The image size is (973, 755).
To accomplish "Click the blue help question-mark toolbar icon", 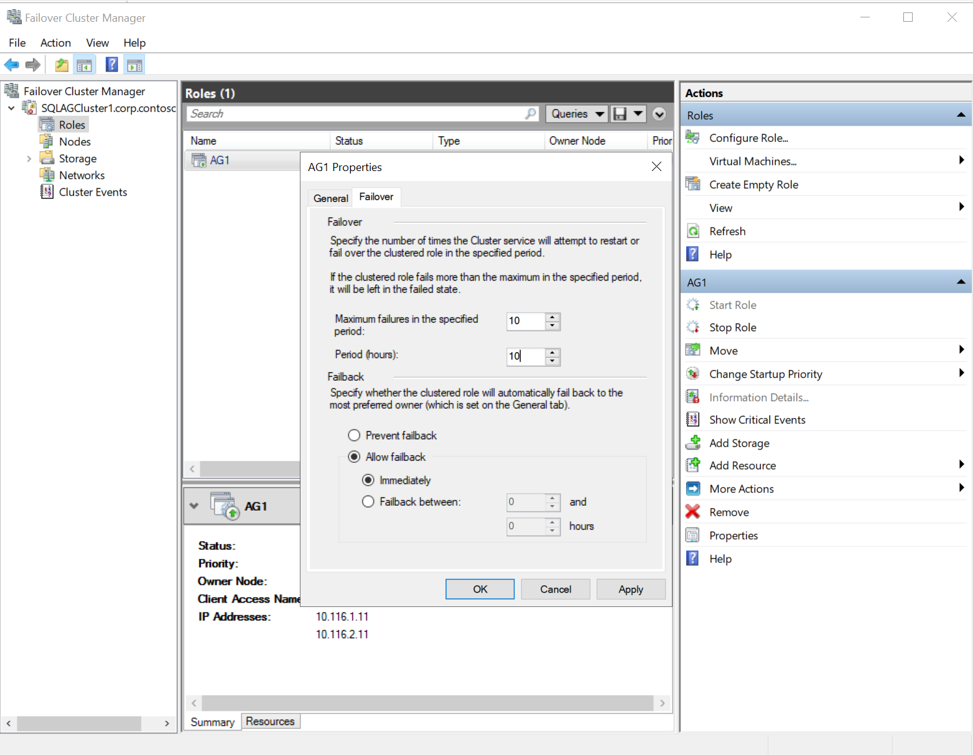I will coord(112,65).
